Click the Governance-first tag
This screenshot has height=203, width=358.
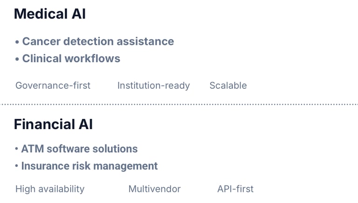click(x=53, y=85)
